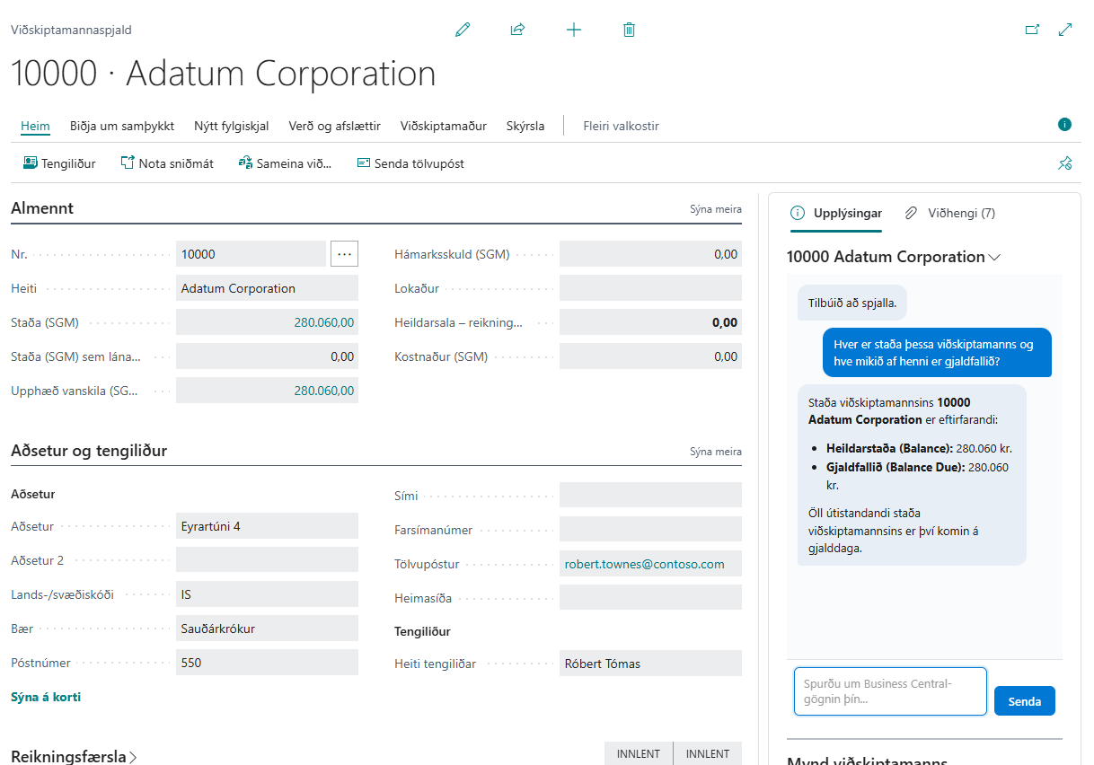
Task: Expand the Reikningsfærsla section
Action: pyautogui.click(x=74, y=757)
